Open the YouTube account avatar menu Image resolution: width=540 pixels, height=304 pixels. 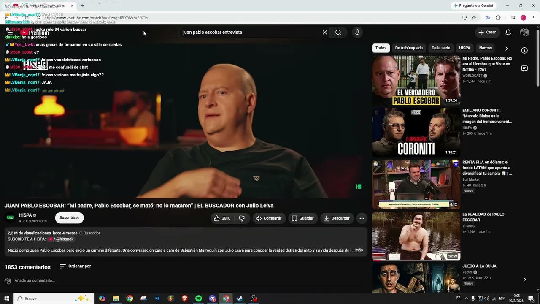point(524,33)
